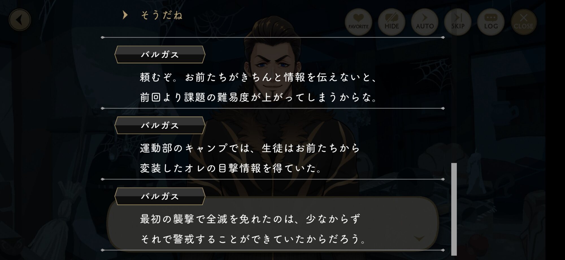Jump to log entry 運動部のキャンプでは

pyautogui.click(x=250, y=148)
